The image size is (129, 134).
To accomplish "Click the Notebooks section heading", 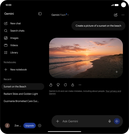I will 10,62.
